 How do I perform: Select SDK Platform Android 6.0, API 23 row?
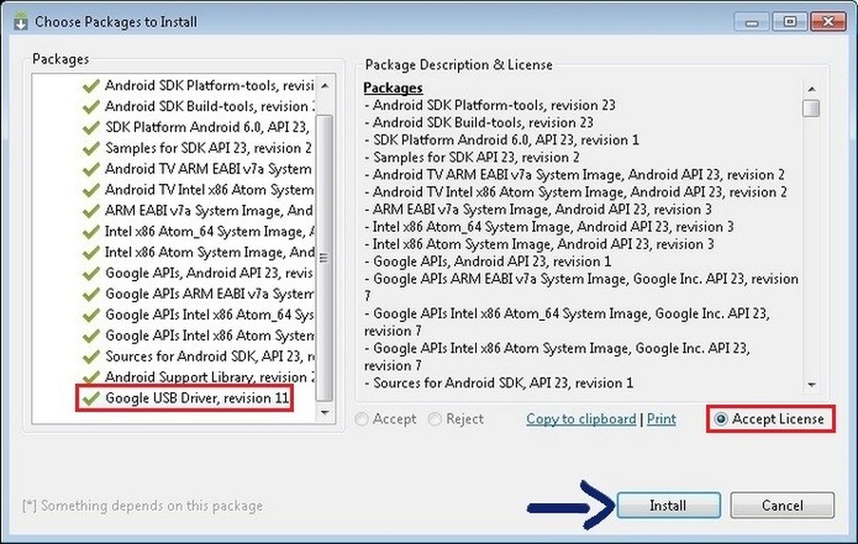point(210,127)
